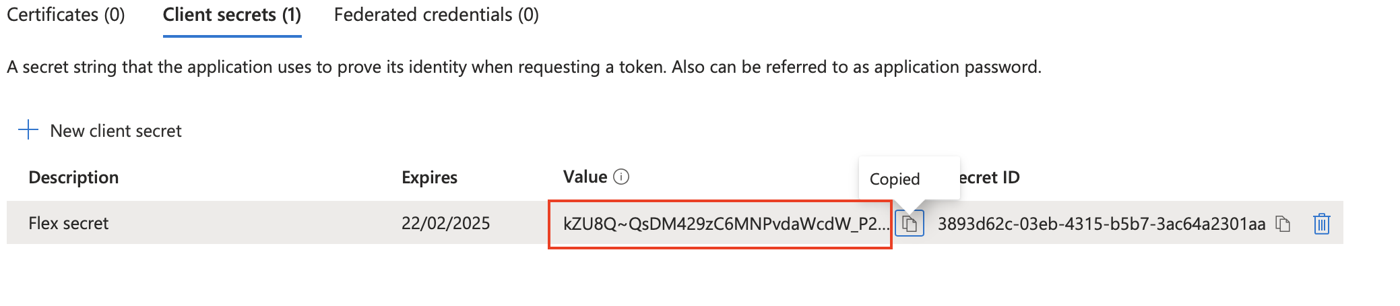Click the Copied tooltip popup
Viewport: 1400px width, 306px height.
coord(895,179)
